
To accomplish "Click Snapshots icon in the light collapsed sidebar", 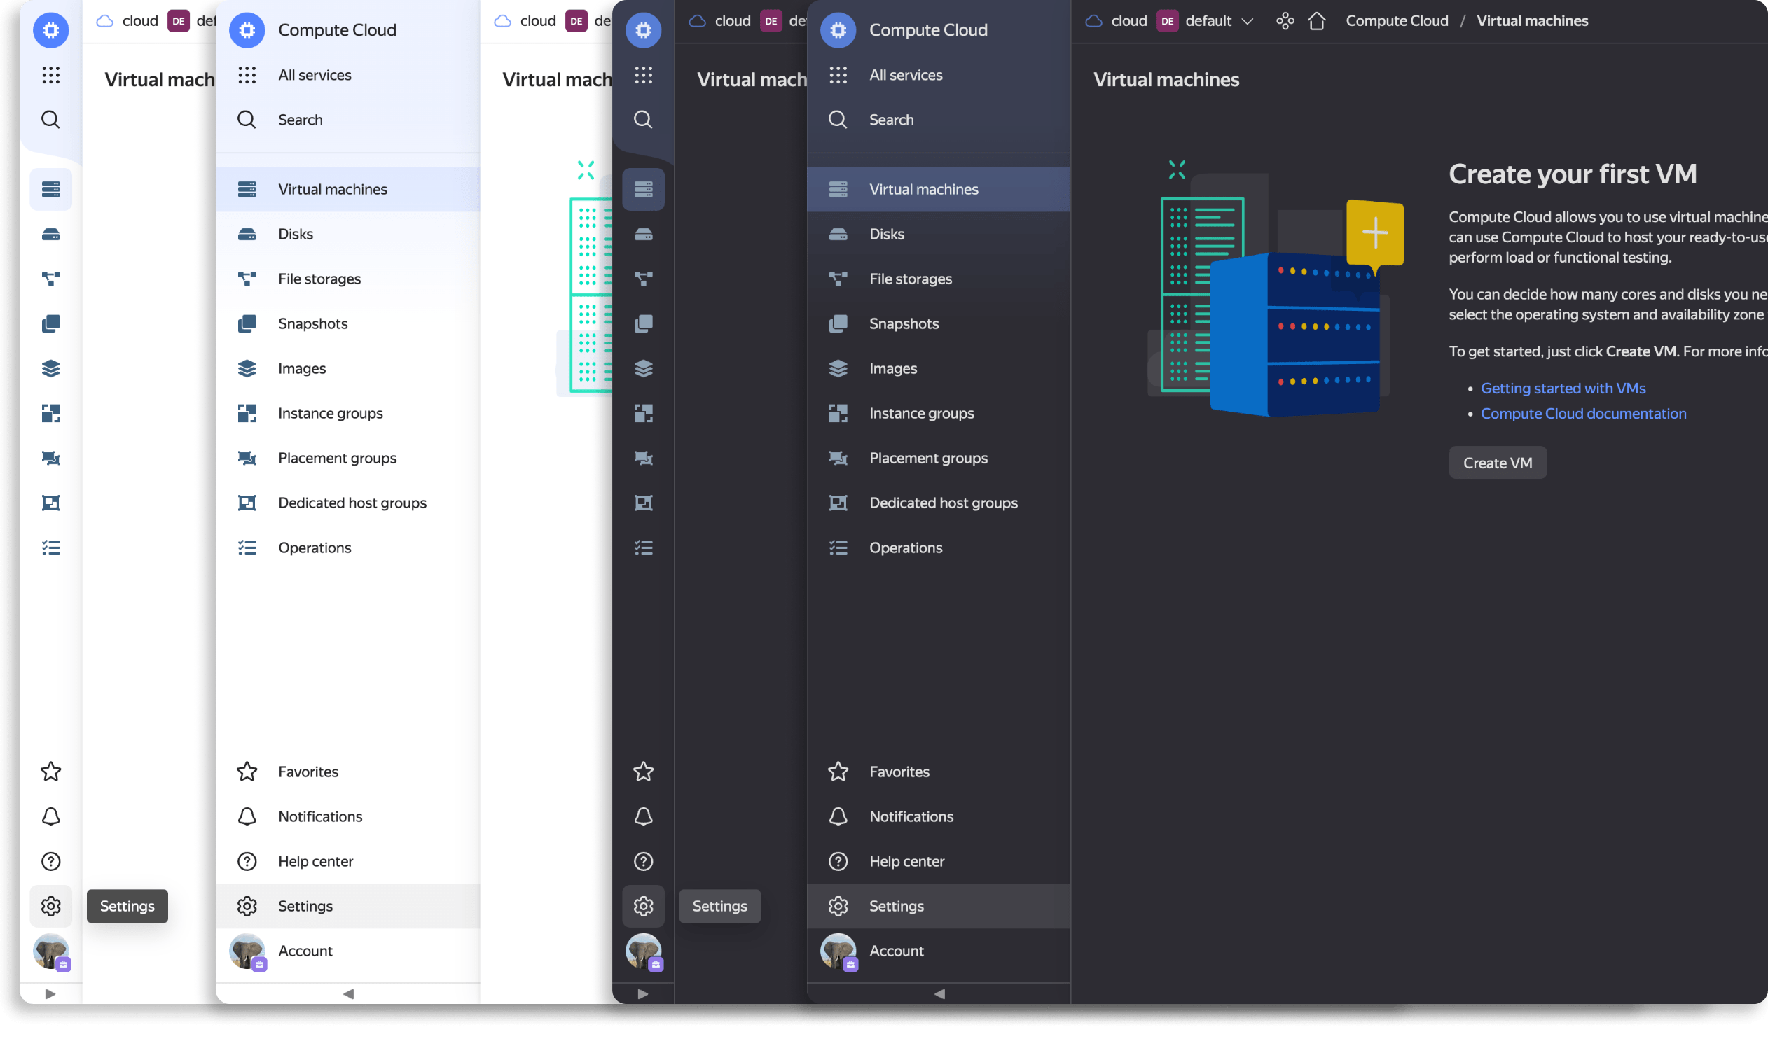I will pos(50,324).
